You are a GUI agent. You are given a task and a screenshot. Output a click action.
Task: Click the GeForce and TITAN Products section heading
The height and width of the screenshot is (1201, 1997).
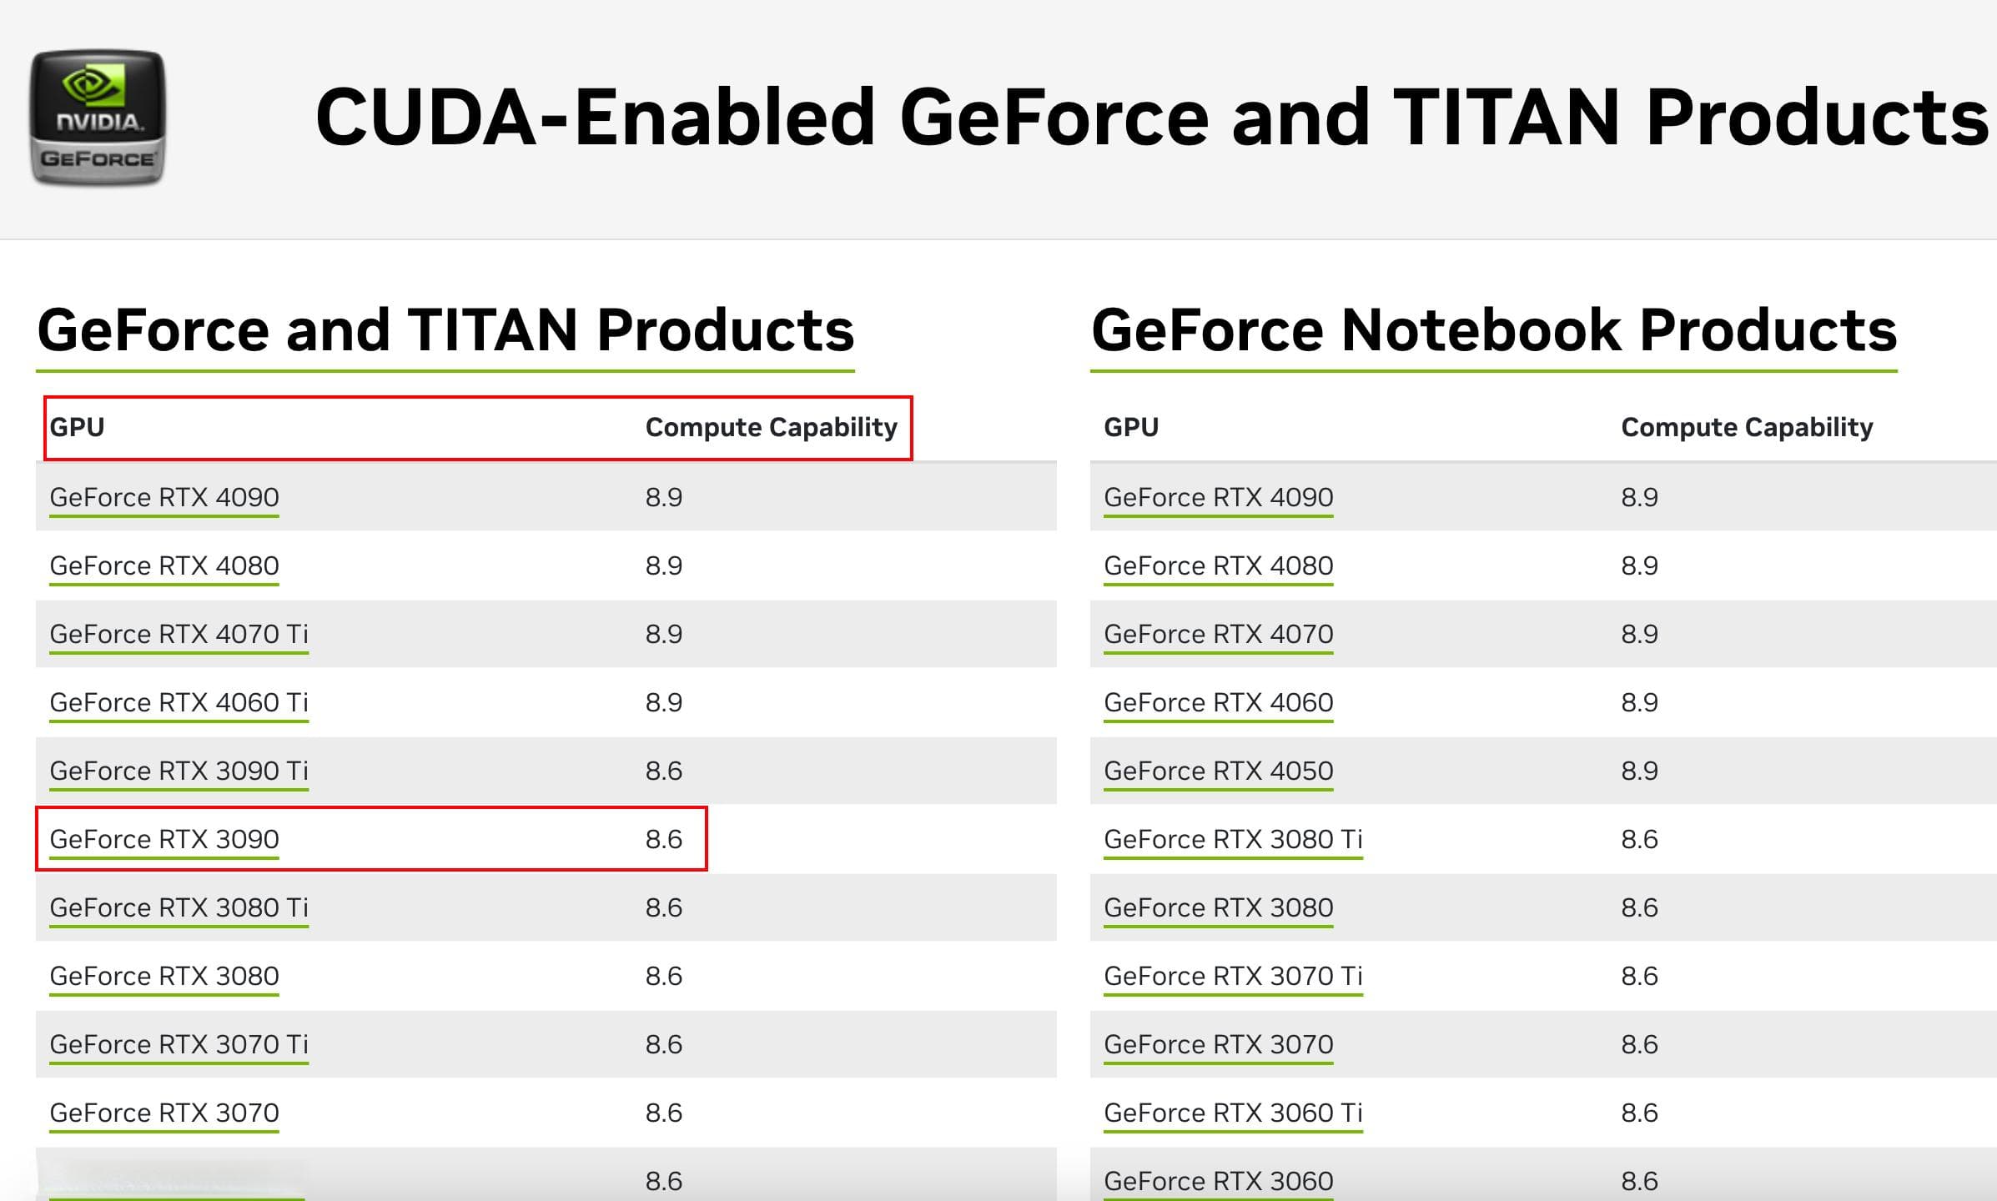point(445,329)
